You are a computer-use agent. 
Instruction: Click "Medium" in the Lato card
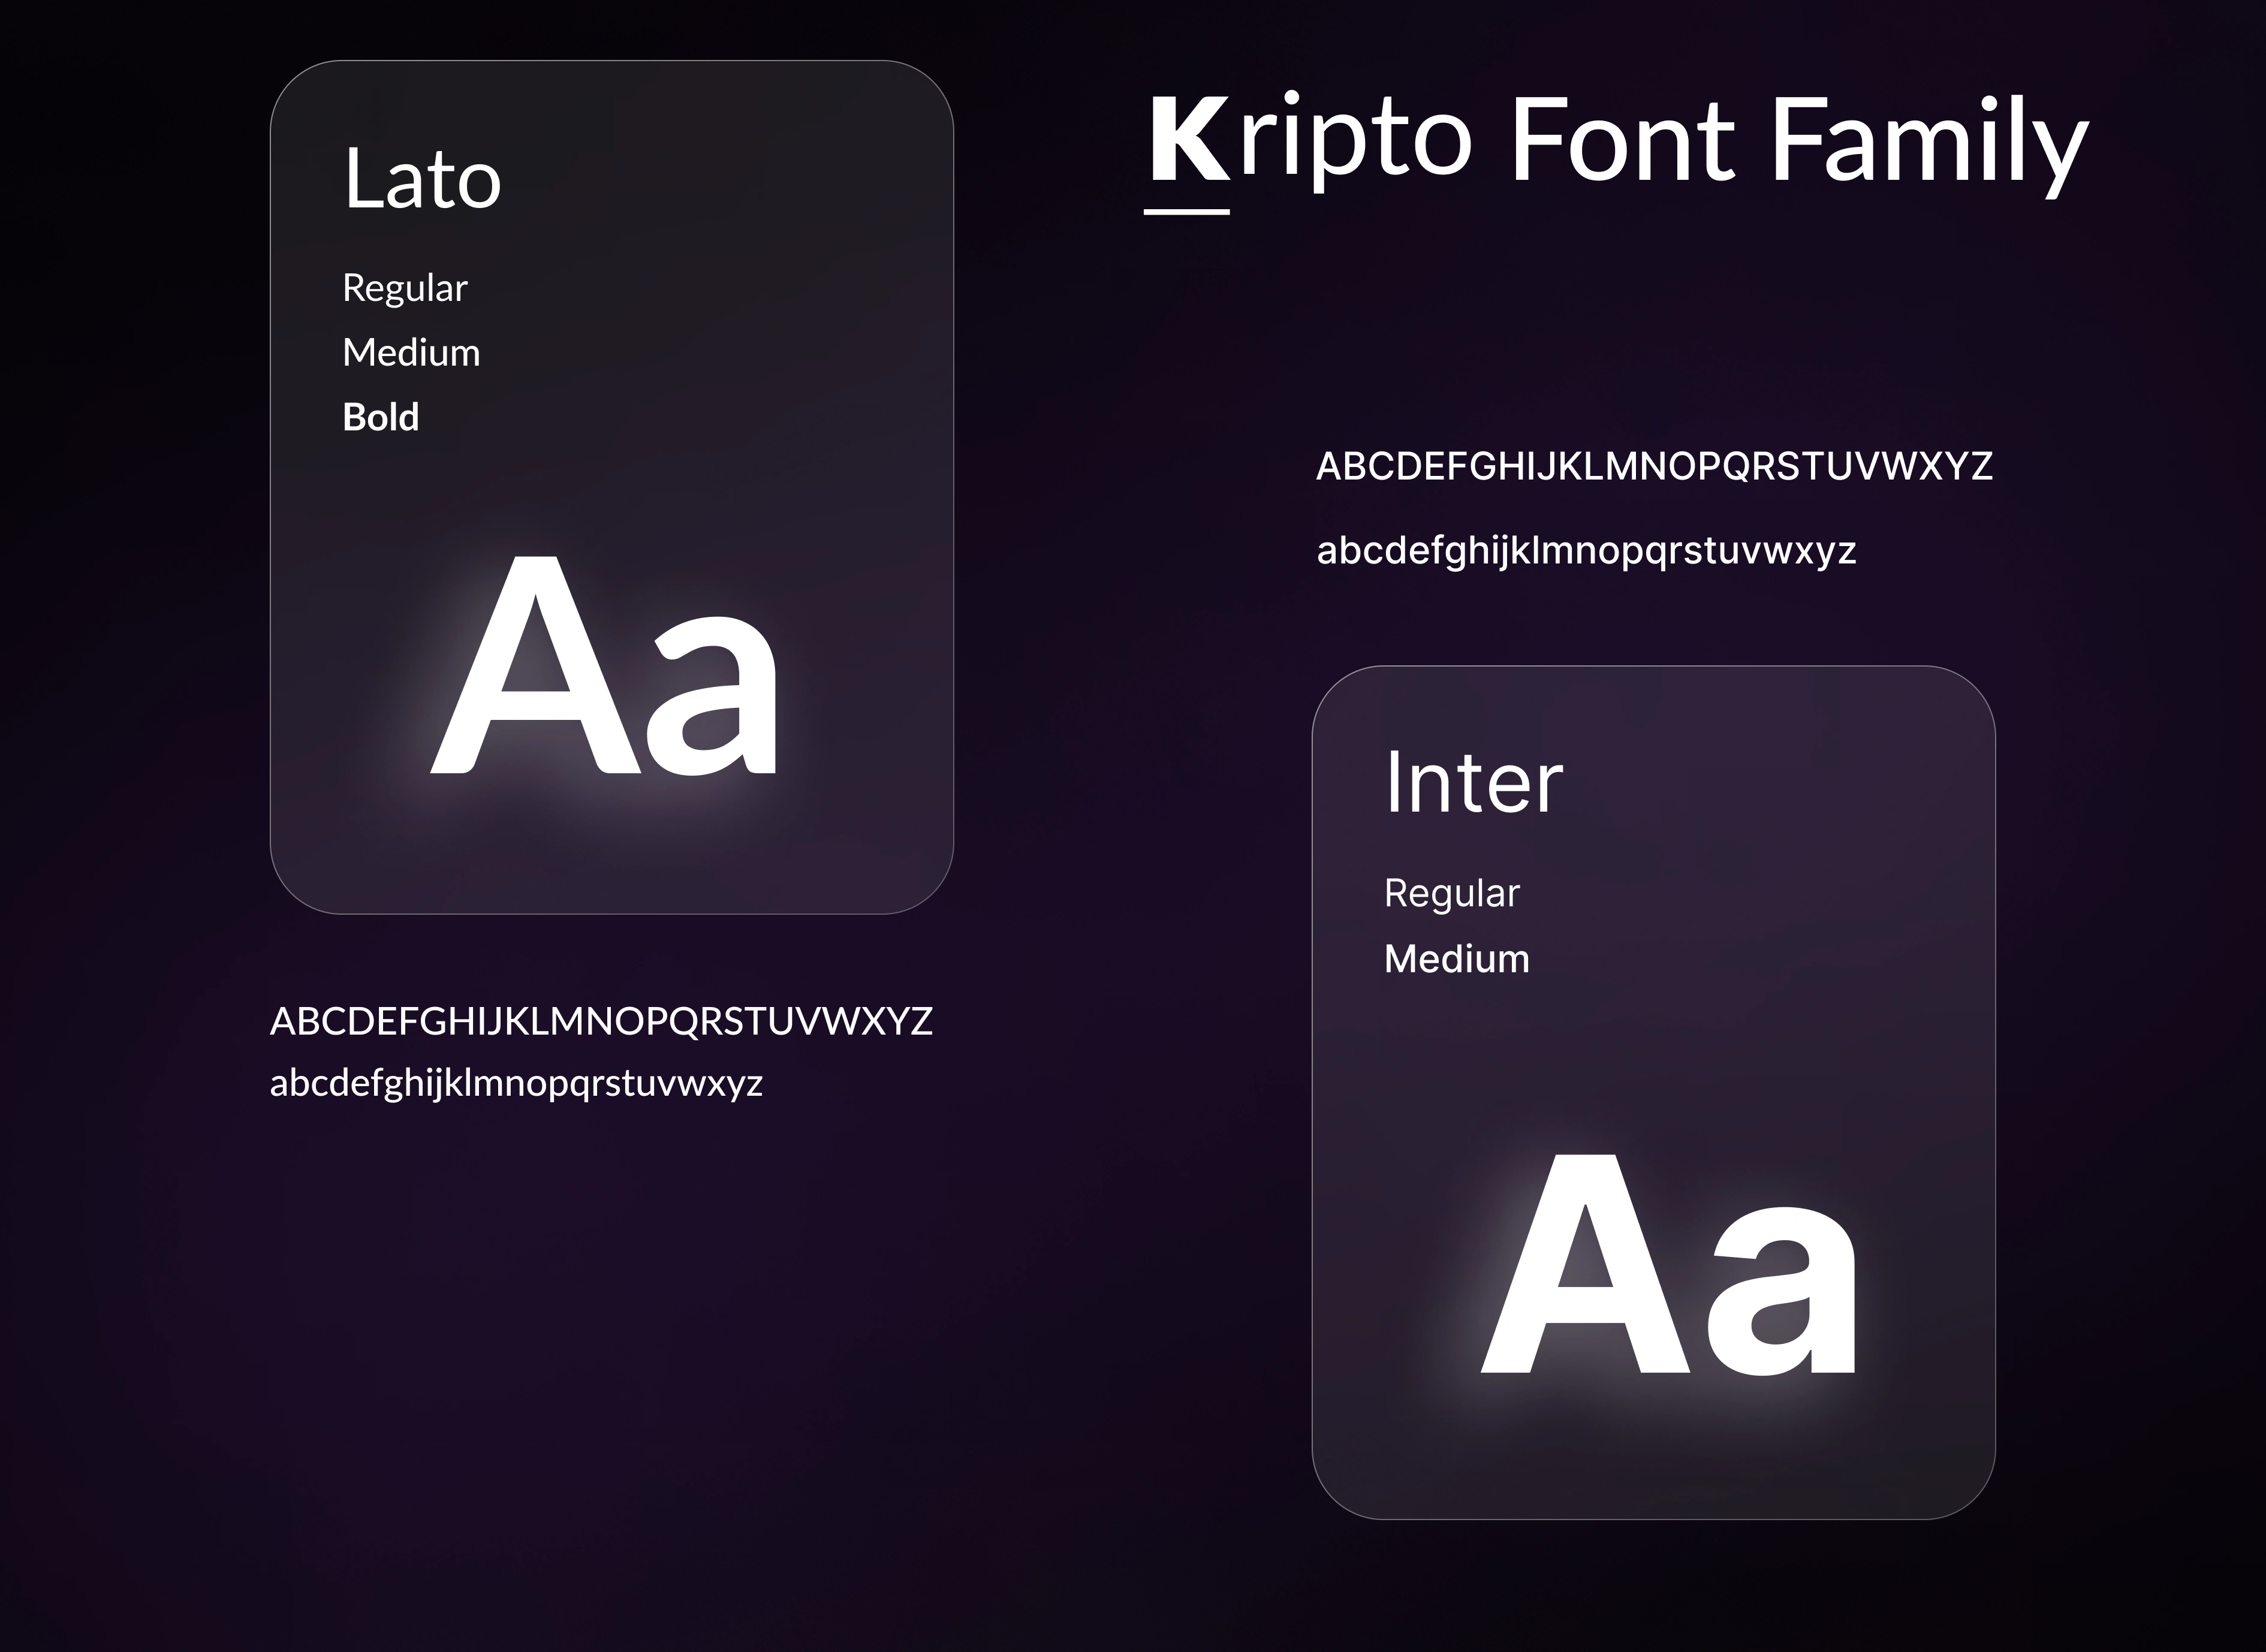(411, 353)
